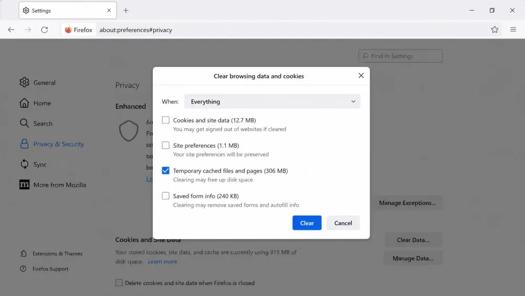Open a new tab with plus button

pyautogui.click(x=126, y=11)
